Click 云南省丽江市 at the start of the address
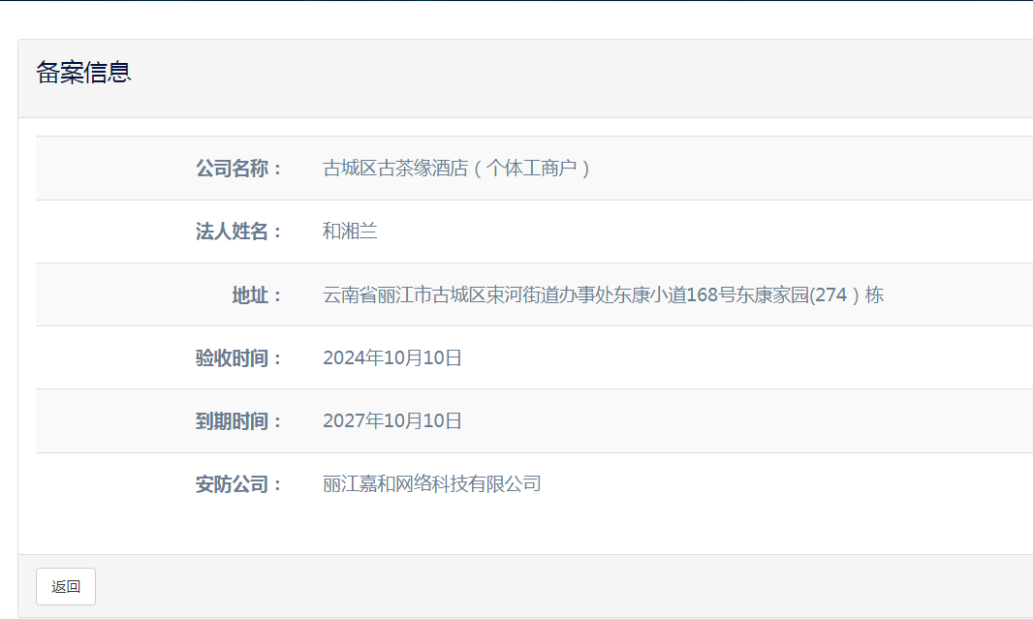This screenshot has height=619, width=1033. [x=377, y=295]
